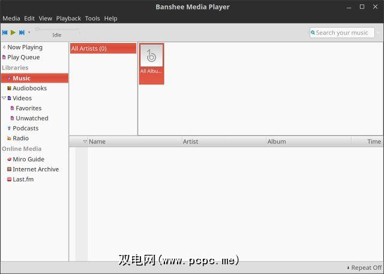Click the Audiobooks book icon

click(10, 88)
